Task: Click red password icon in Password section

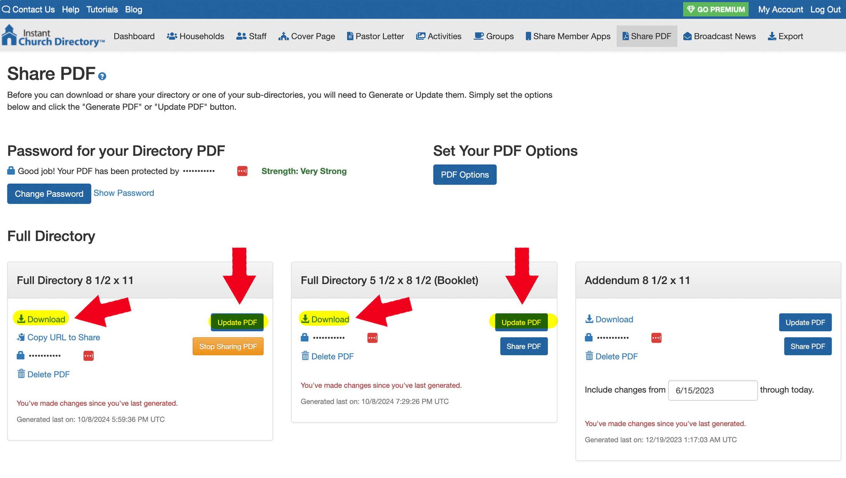Action: pyautogui.click(x=242, y=171)
